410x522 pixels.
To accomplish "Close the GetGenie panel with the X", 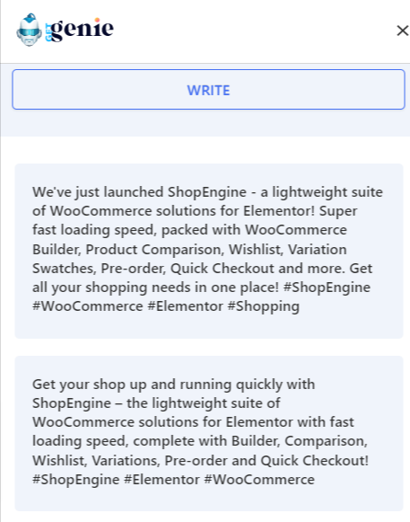I will pos(402,31).
